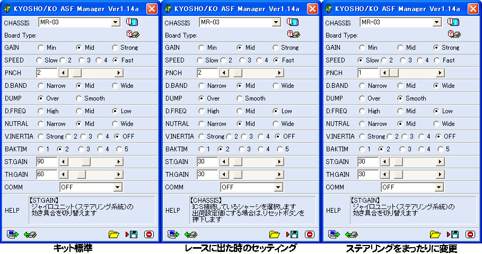Image resolution: width=482 pixels, height=254 pixels.
Task: Click the TH.GAIN left arrow in the left window
Action: (x=64, y=175)
